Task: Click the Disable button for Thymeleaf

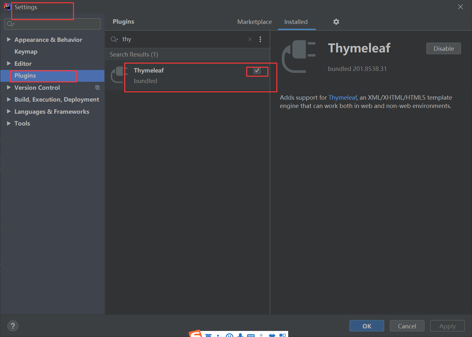Action: click(444, 49)
